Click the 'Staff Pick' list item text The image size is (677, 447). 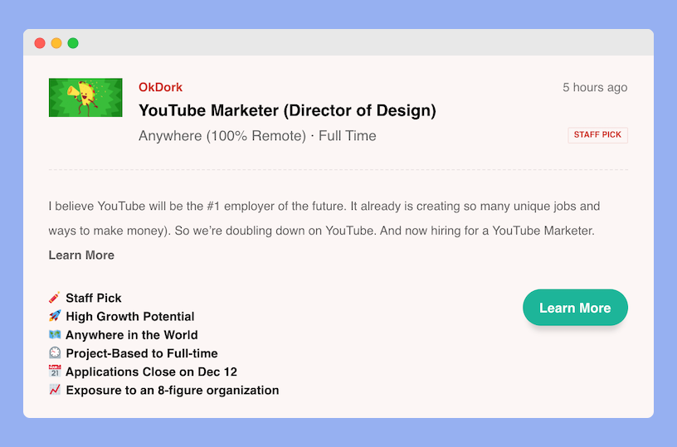coord(93,299)
